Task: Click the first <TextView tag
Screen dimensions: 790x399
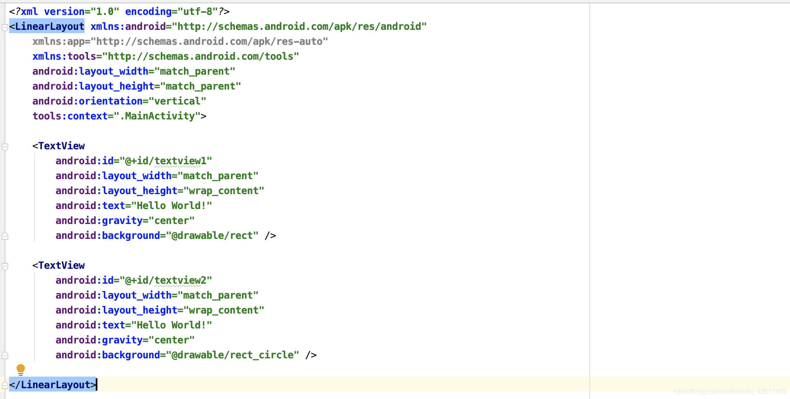Action: click(x=58, y=146)
